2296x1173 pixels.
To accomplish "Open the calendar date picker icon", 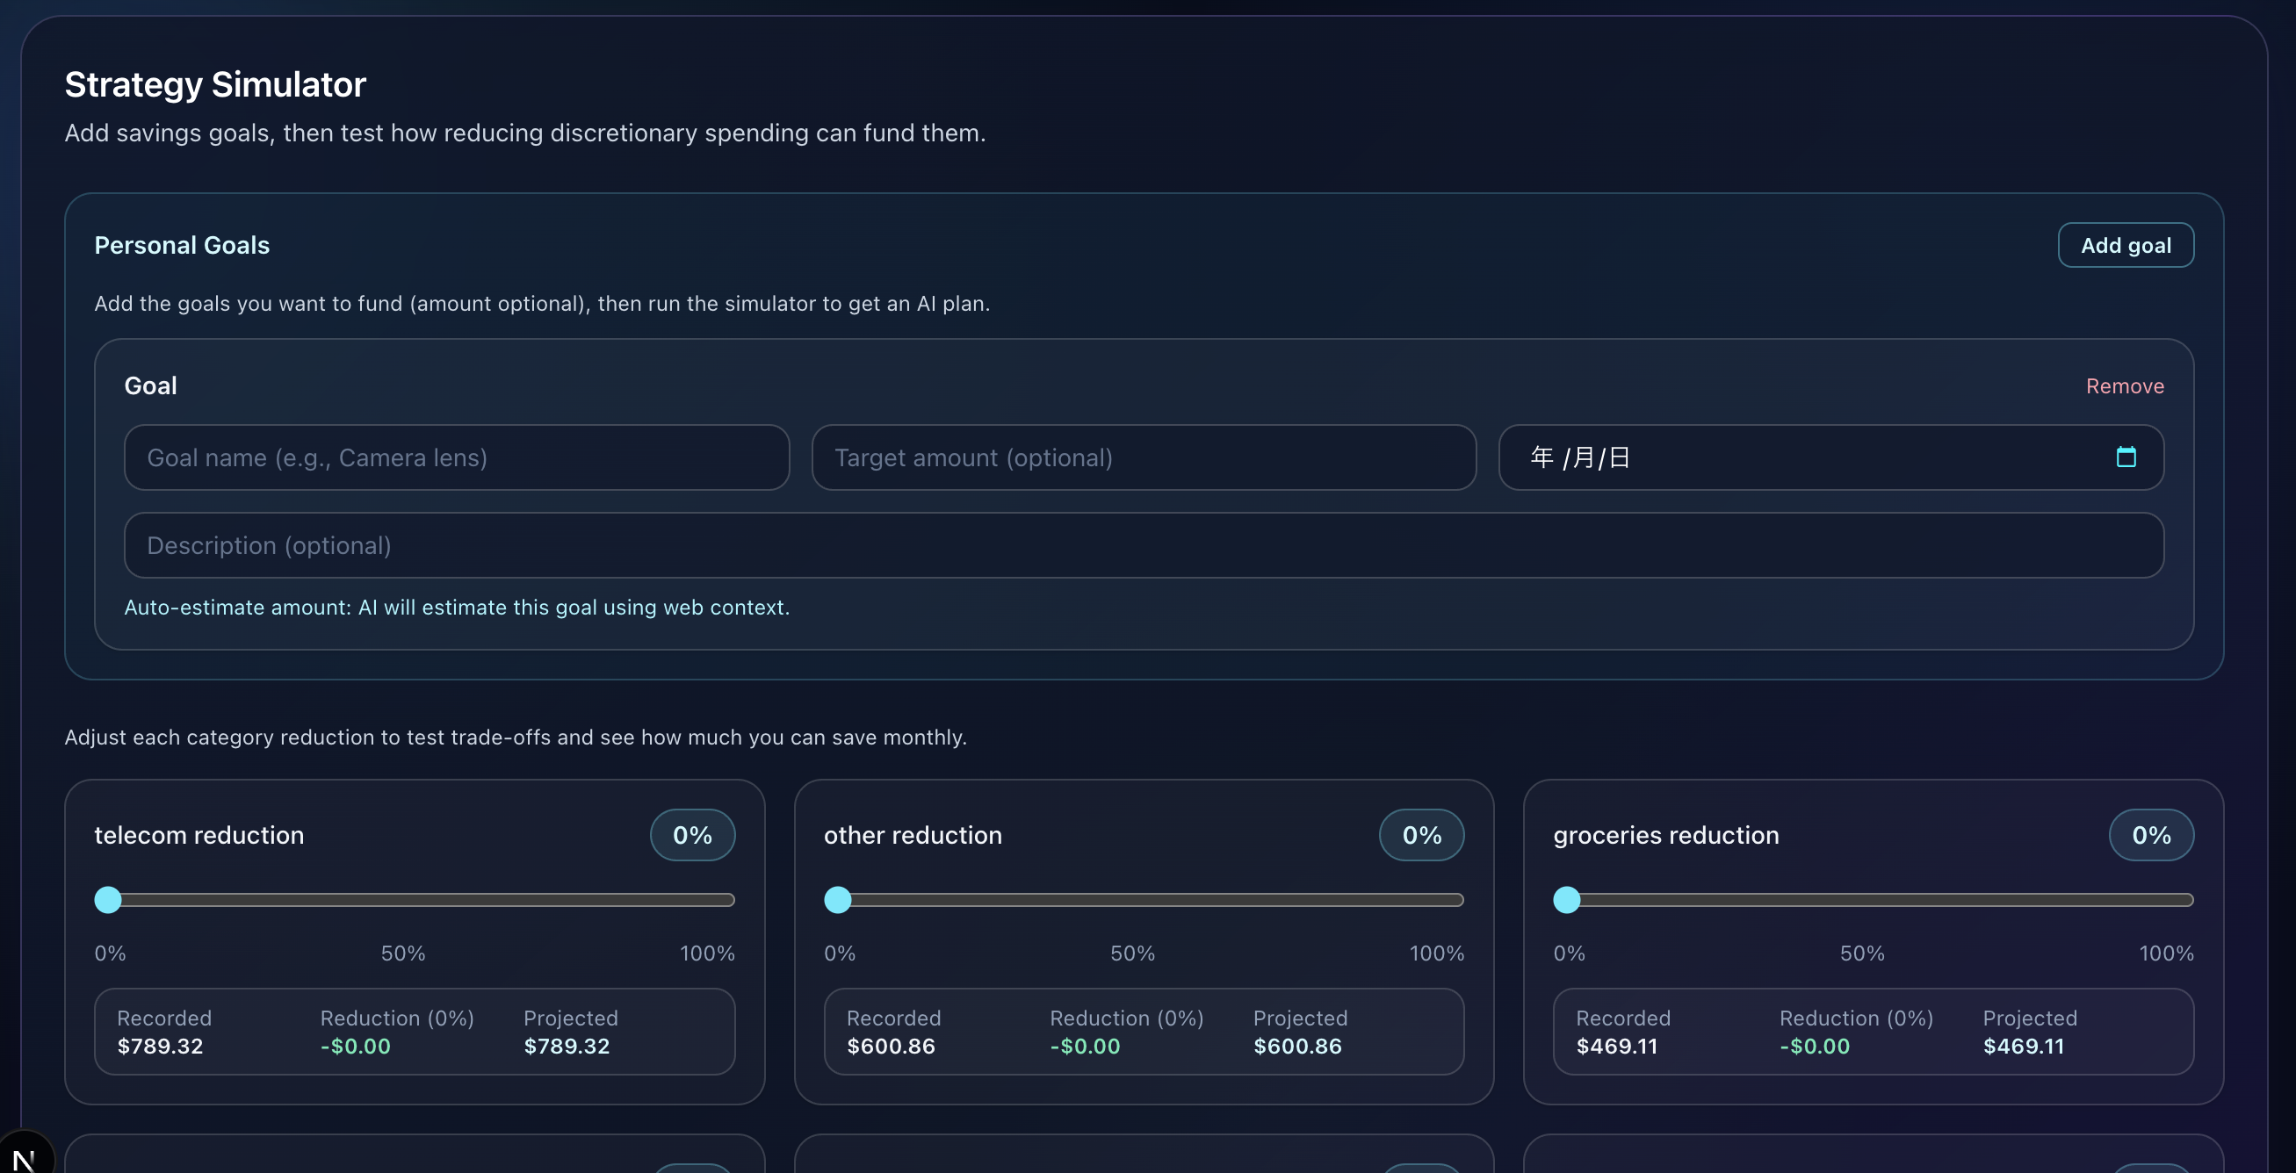I will 2126,457.
